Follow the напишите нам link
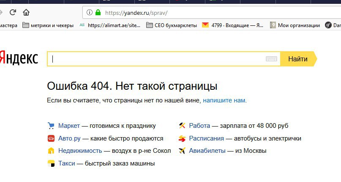Viewport: 341px width, 182px height. tap(224, 100)
